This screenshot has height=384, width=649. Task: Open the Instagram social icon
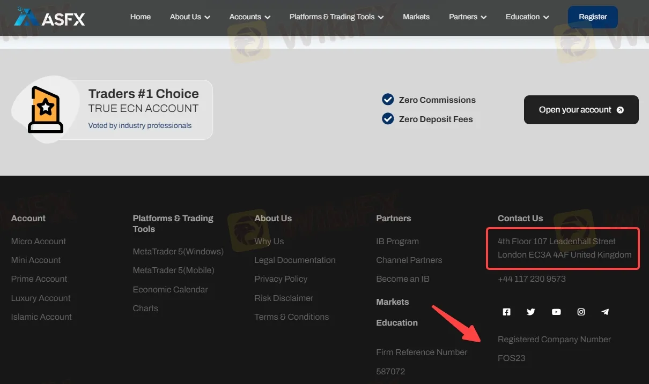pyautogui.click(x=581, y=312)
